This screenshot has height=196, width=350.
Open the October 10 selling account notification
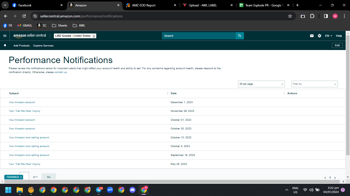click(x=29, y=138)
